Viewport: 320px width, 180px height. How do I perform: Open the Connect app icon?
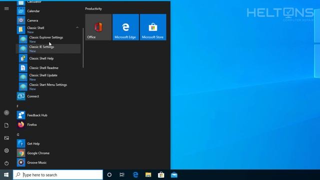coord(21,96)
